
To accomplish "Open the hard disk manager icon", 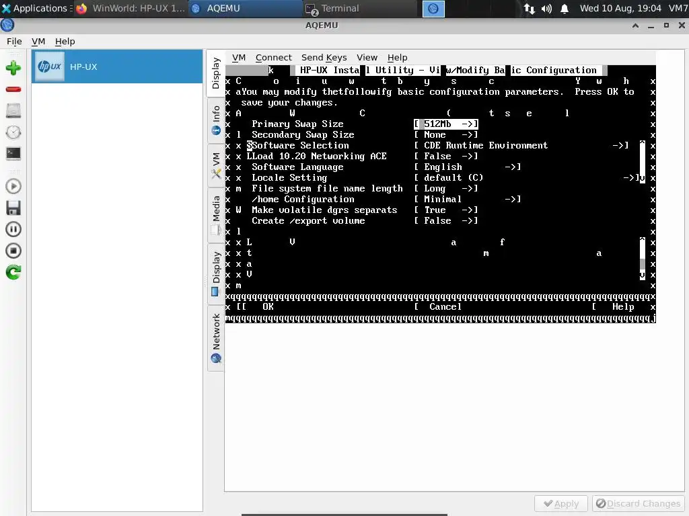I will click(13, 111).
